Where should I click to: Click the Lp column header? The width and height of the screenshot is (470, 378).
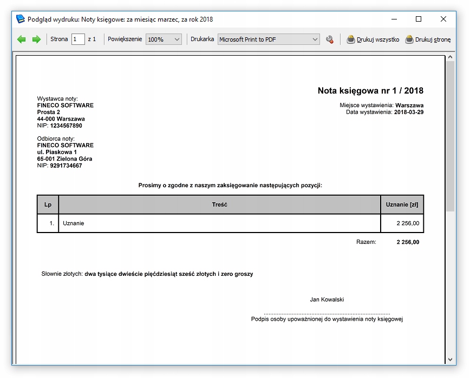click(48, 205)
